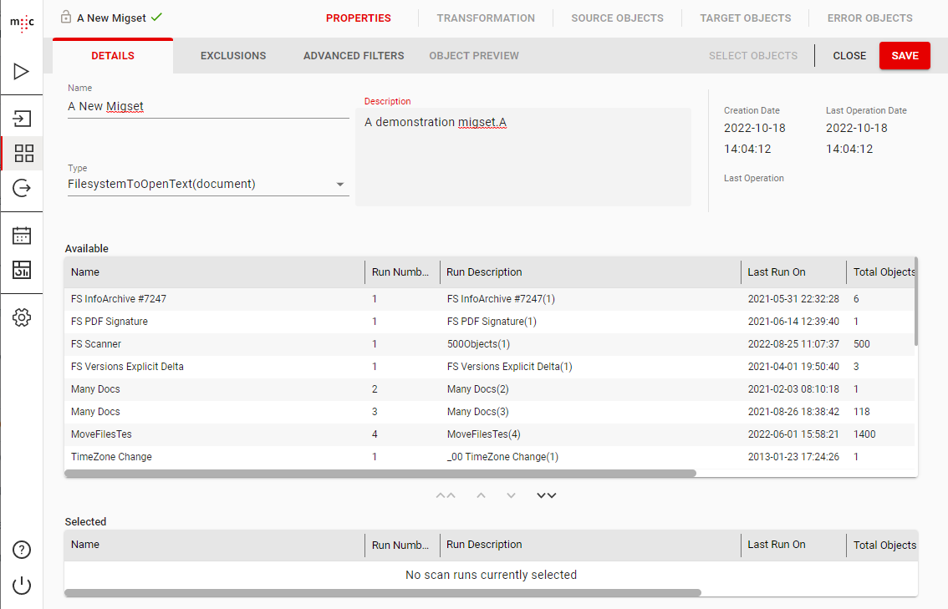Click the lock icon beside migset title
The width and height of the screenshot is (948, 609).
(x=66, y=18)
